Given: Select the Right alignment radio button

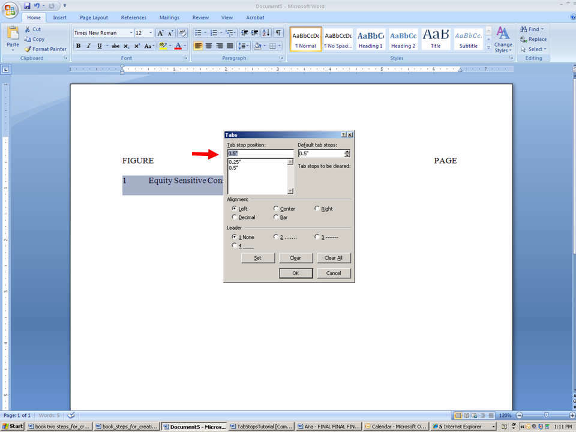Looking at the screenshot, I should 317,209.
